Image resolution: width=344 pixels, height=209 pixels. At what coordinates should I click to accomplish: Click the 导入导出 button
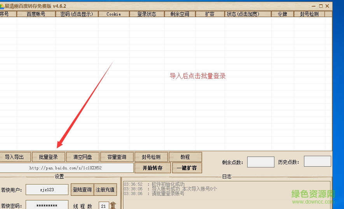(14, 157)
